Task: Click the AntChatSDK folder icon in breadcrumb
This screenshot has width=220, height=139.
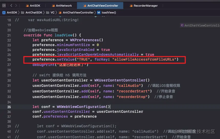Action: tap(23, 12)
